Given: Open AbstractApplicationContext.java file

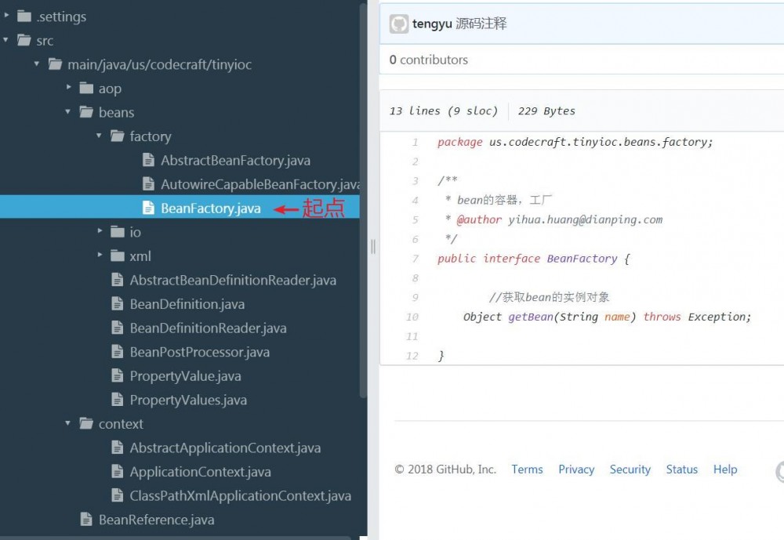Looking at the screenshot, I should tap(225, 448).
